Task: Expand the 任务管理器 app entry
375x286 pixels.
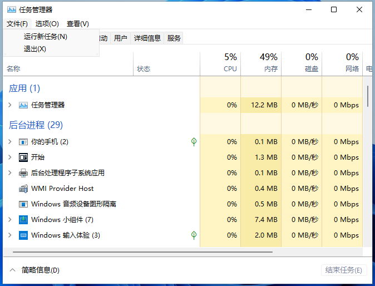Action: click(x=9, y=105)
